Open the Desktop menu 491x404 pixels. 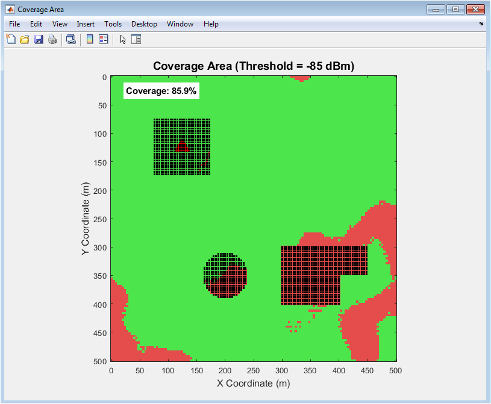[144, 24]
